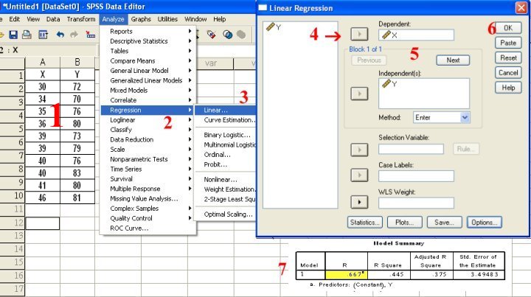Choose Regression in the Analyze menu
This screenshot has width=531, height=297.
coord(148,110)
